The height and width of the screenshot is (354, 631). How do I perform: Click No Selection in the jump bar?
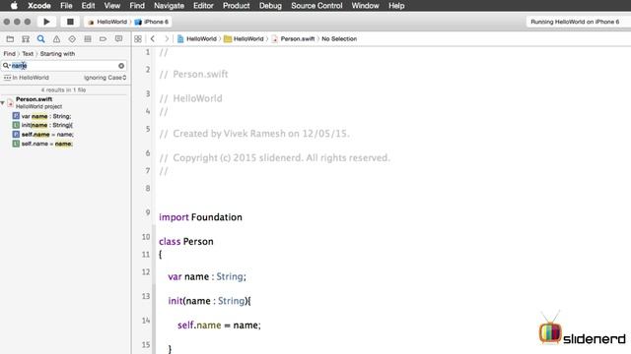click(339, 39)
